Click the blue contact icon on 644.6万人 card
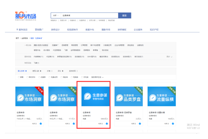The width and height of the screenshot is (208, 139). click(x=107, y=124)
